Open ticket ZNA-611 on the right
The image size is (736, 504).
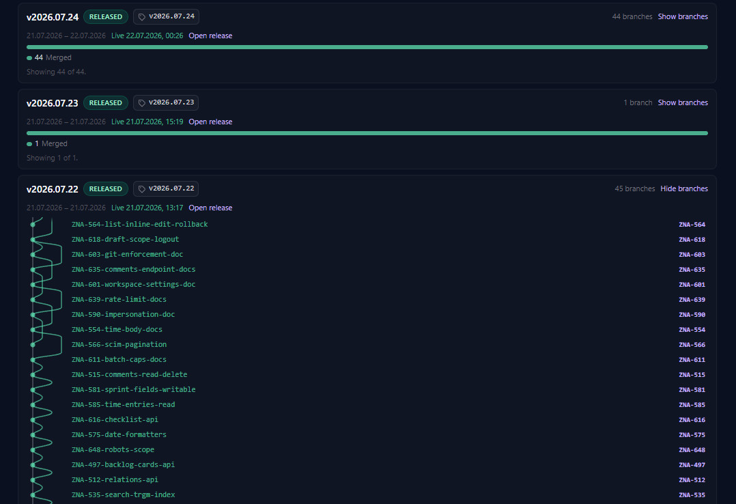(692, 360)
